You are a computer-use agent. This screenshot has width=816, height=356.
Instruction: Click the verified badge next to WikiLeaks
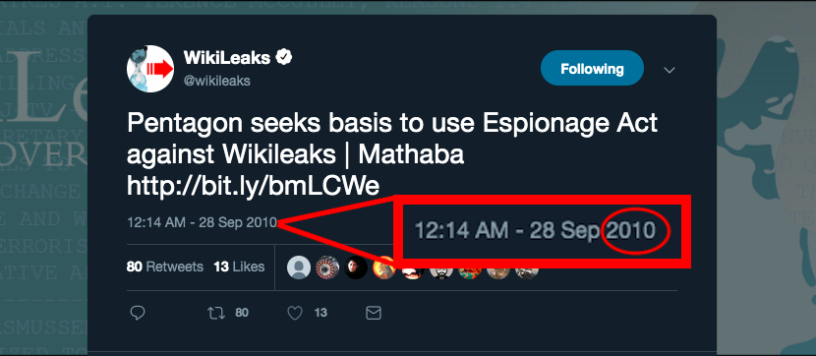point(283,57)
